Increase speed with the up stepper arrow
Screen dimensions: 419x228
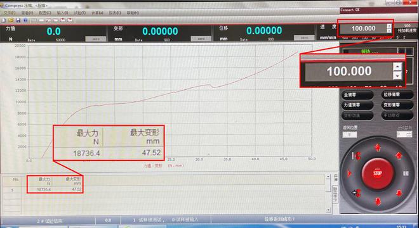click(389, 26)
